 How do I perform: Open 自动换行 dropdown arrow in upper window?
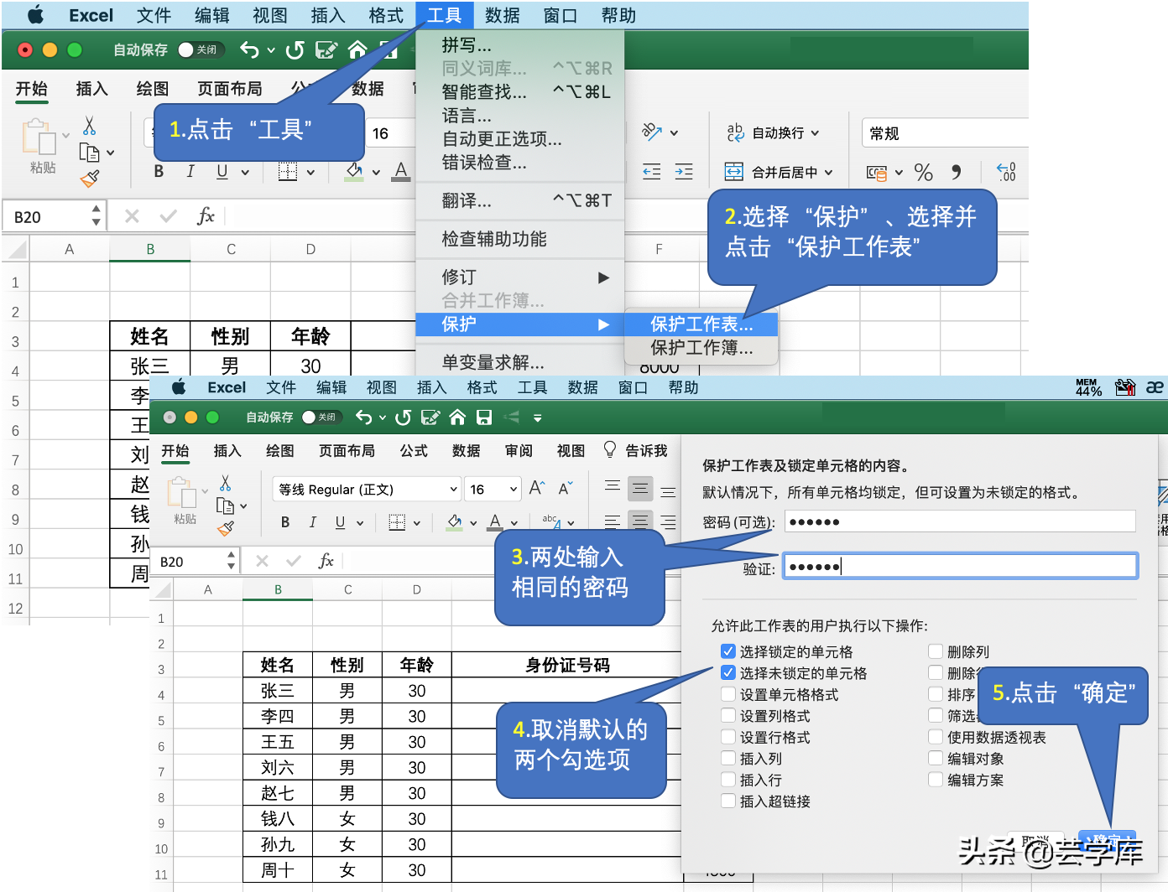coord(815,132)
